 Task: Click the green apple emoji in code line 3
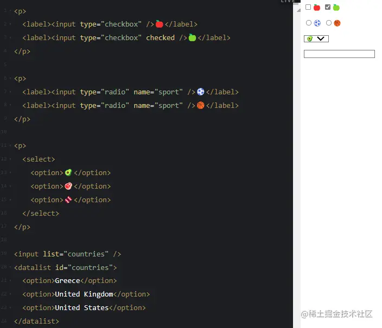[x=192, y=37]
